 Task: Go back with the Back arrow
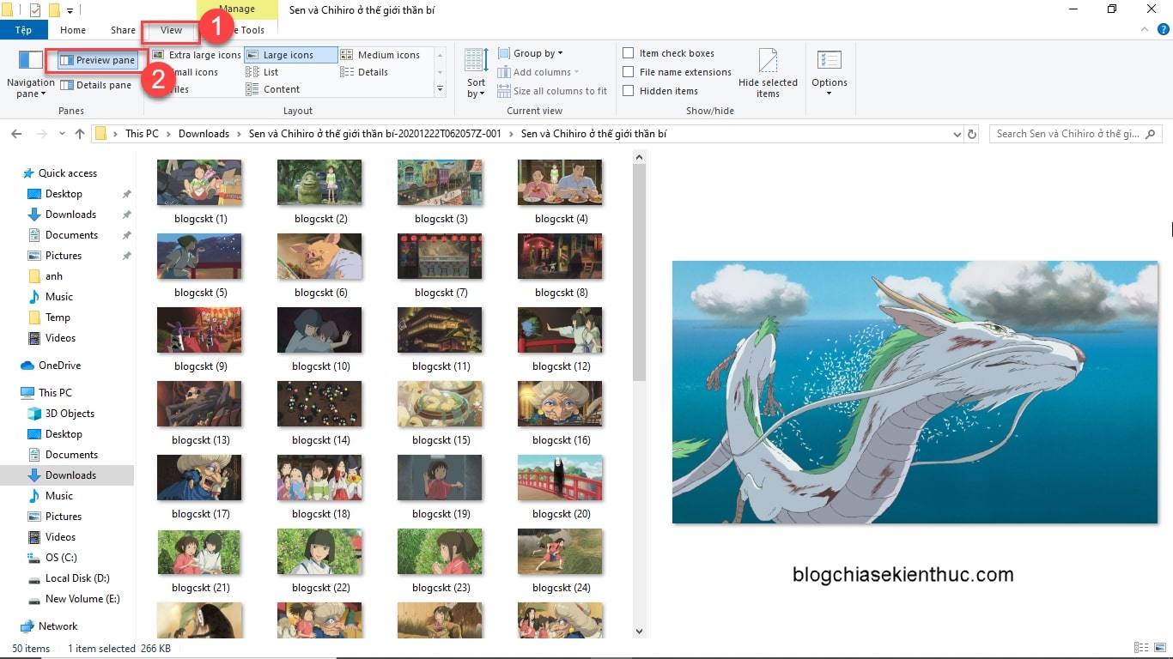(x=15, y=134)
